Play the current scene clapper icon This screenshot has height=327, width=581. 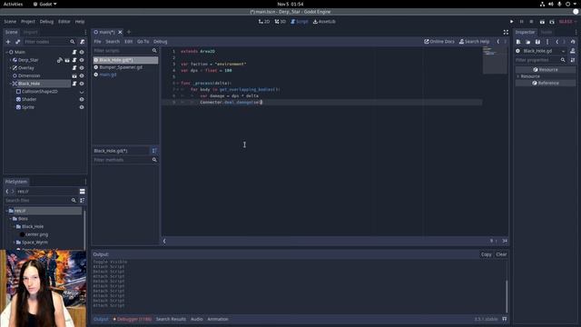click(x=542, y=22)
